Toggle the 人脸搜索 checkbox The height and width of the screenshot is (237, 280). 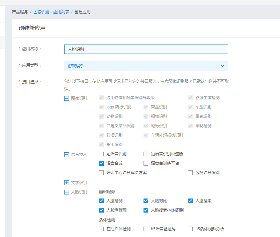(x=190, y=201)
